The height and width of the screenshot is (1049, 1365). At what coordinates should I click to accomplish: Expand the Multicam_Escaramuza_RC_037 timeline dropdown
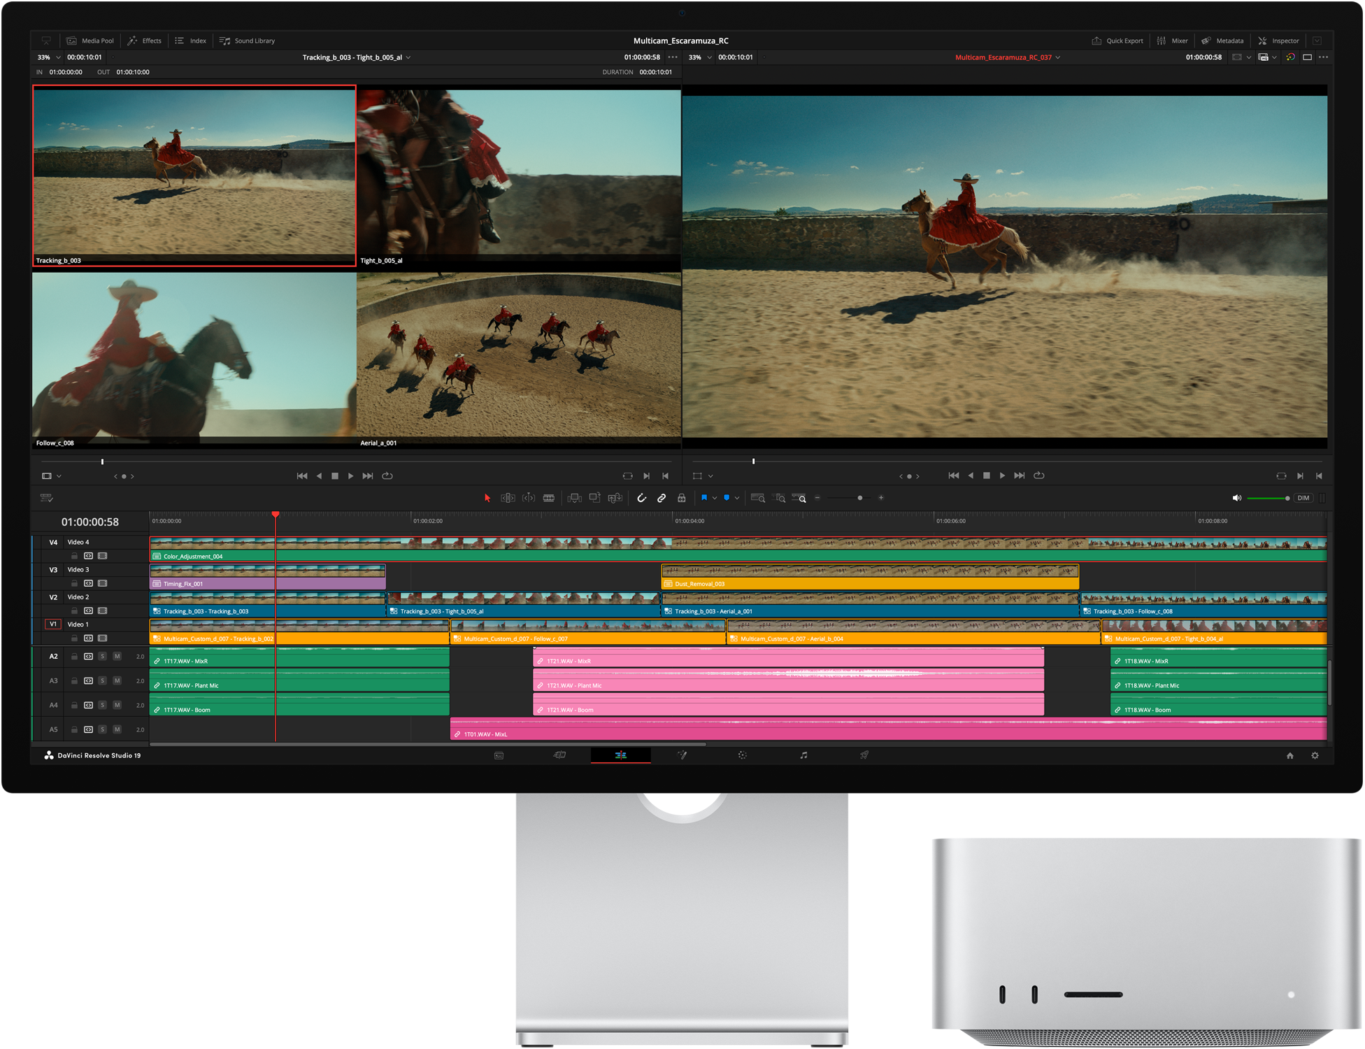pos(1058,57)
